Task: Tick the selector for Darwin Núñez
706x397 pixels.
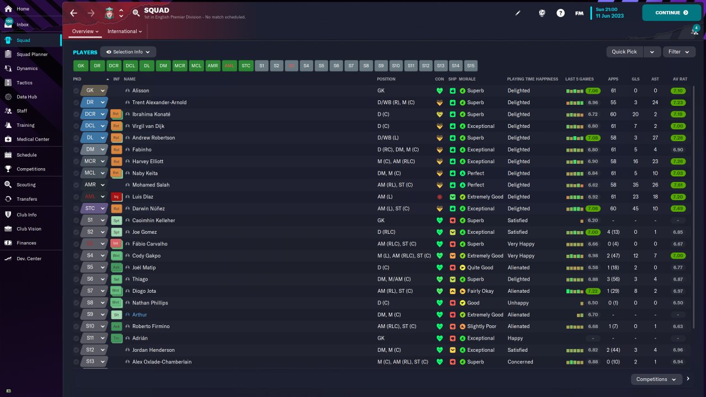Action: tap(76, 208)
